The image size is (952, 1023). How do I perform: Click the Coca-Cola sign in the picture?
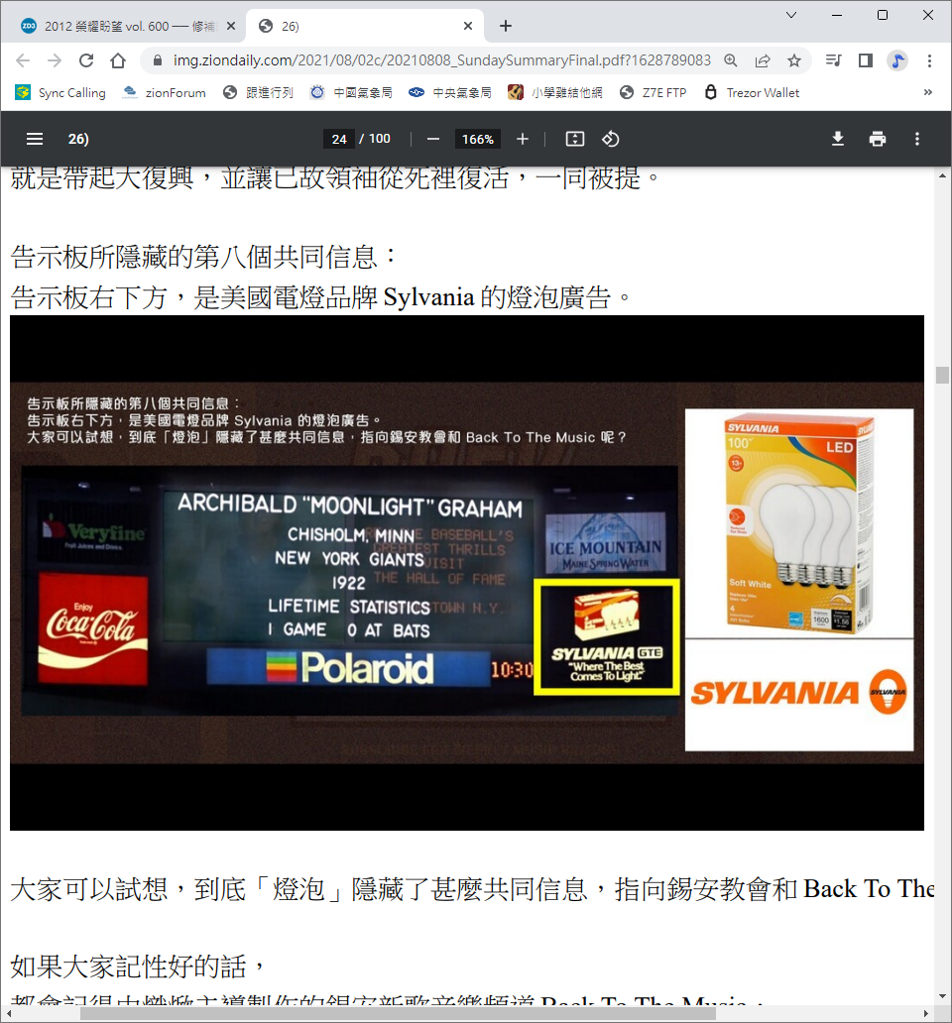point(93,629)
